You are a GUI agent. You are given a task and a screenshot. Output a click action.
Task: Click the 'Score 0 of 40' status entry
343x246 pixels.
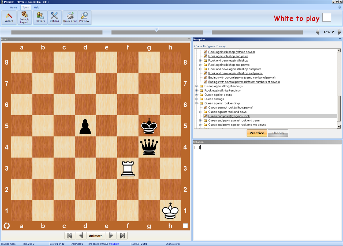tap(57, 244)
